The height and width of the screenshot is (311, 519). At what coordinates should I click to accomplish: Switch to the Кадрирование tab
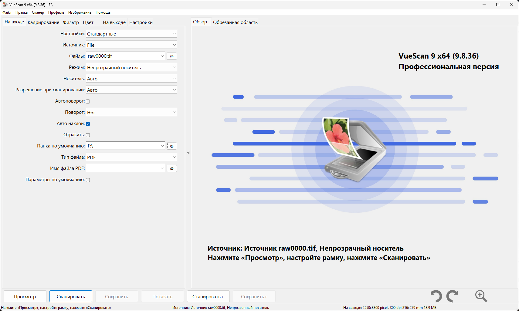[43, 22]
